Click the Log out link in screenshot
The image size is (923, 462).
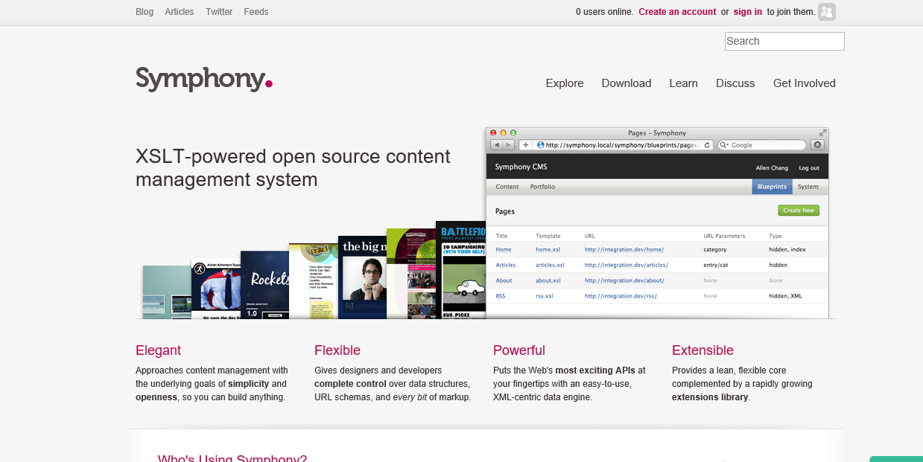809,168
